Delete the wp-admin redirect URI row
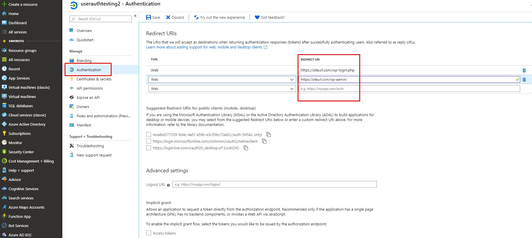The width and height of the screenshot is (532, 238). tap(524, 80)
